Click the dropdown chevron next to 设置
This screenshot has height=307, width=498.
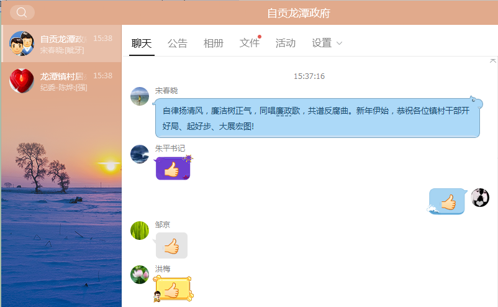coord(339,44)
